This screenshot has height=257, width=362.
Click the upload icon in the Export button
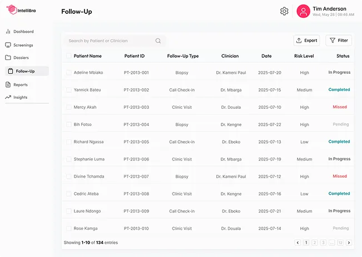pyautogui.click(x=299, y=41)
